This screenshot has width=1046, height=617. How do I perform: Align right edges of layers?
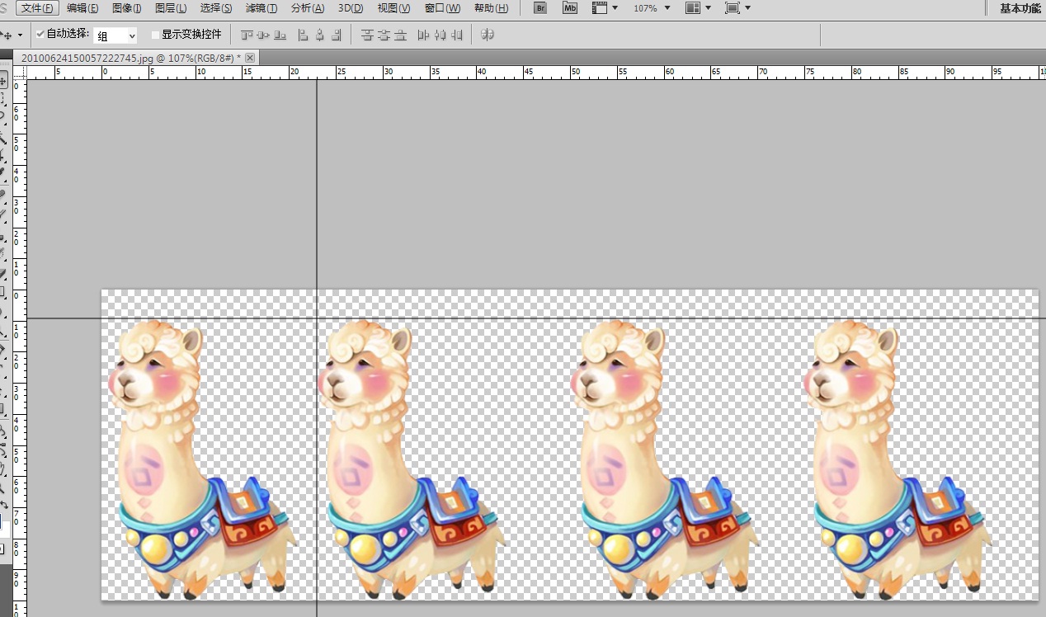(336, 35)
